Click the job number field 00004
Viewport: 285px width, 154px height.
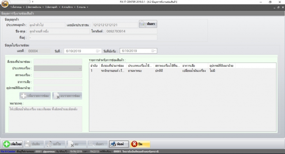click(x=39, y=51)
